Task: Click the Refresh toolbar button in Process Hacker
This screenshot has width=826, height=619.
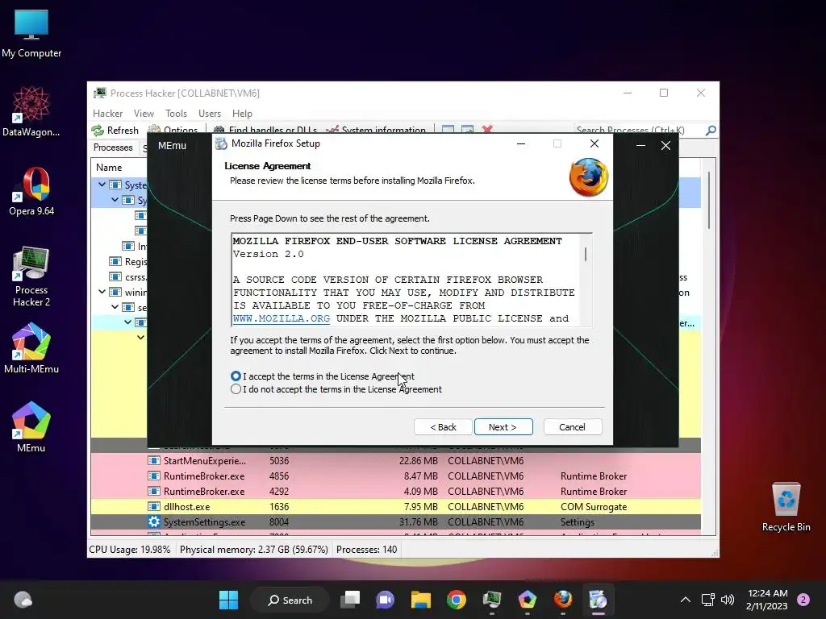Action: (115, 130)
